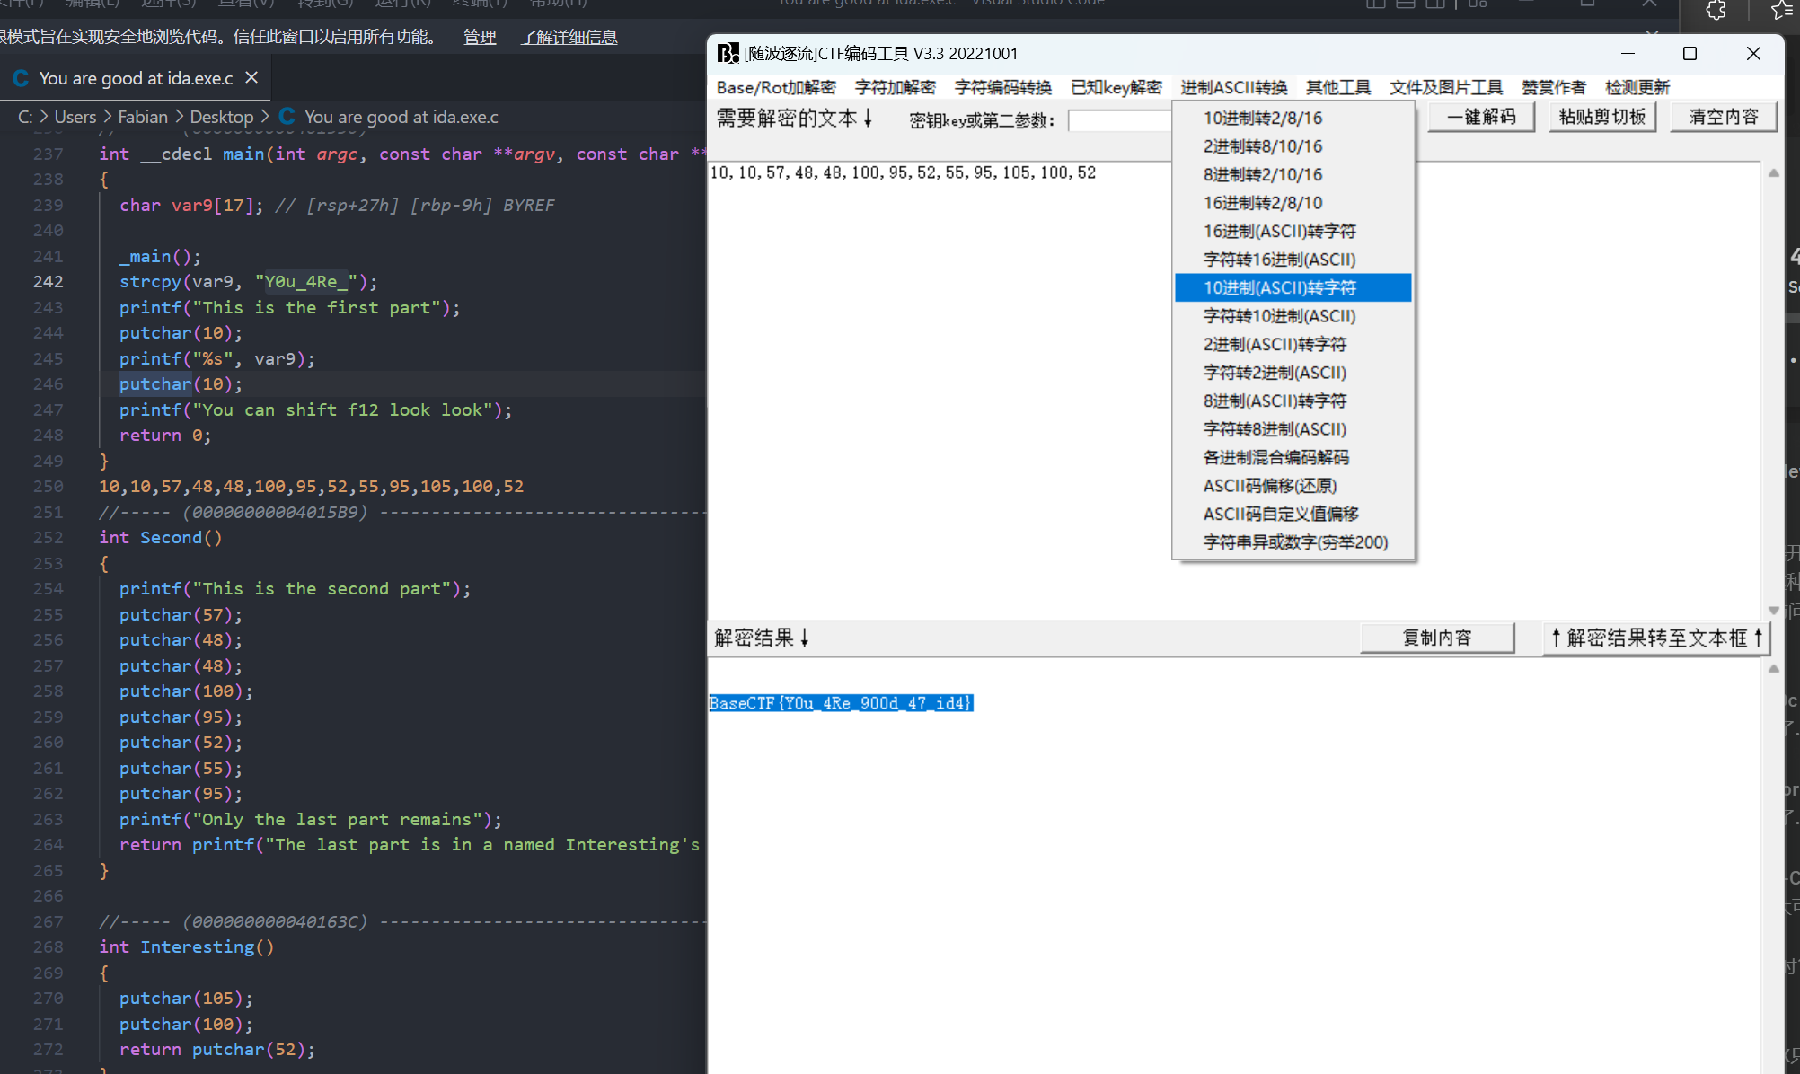Screen dimensions: 1800x1074
Task: Click the browser extensions puzzle icon
Action: point(1716,11)
